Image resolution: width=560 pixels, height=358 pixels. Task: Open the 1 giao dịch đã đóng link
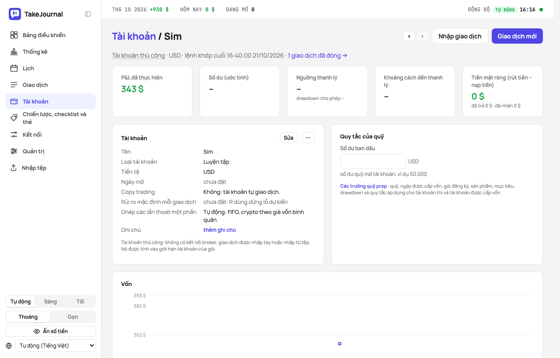318,55
